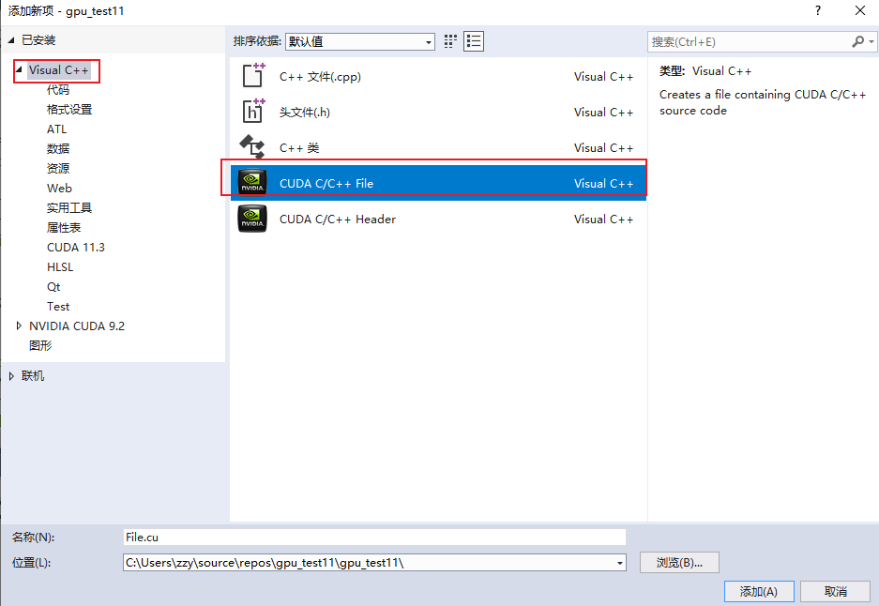Click the C++ 文件(.cpp) template icon
Screen dimensions: 879x606
(251, 75)
